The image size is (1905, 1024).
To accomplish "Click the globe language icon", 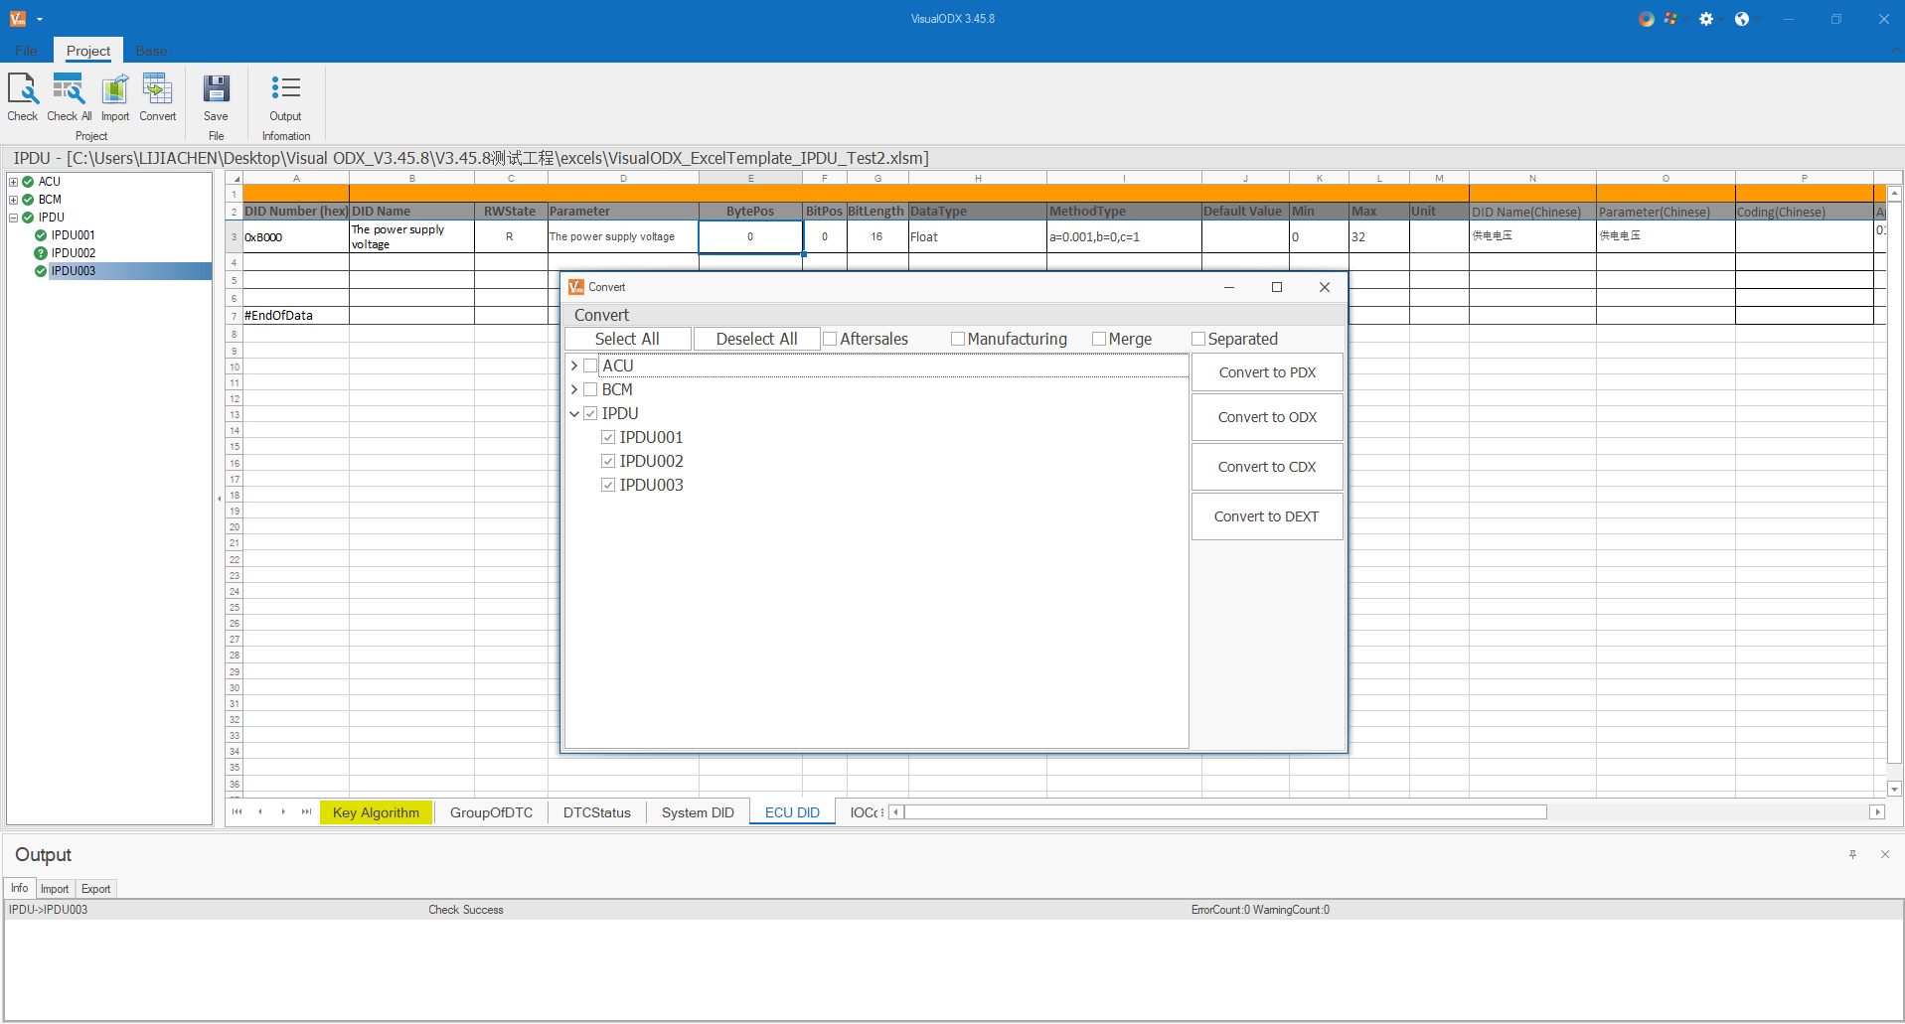I will (1741, 19).
